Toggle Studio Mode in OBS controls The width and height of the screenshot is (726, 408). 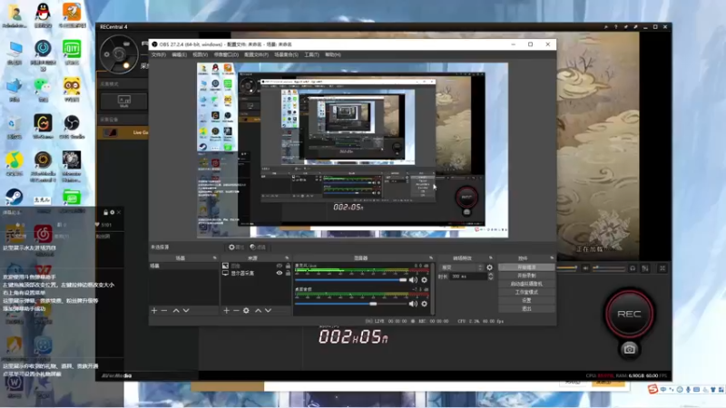(x=526, y=292)
